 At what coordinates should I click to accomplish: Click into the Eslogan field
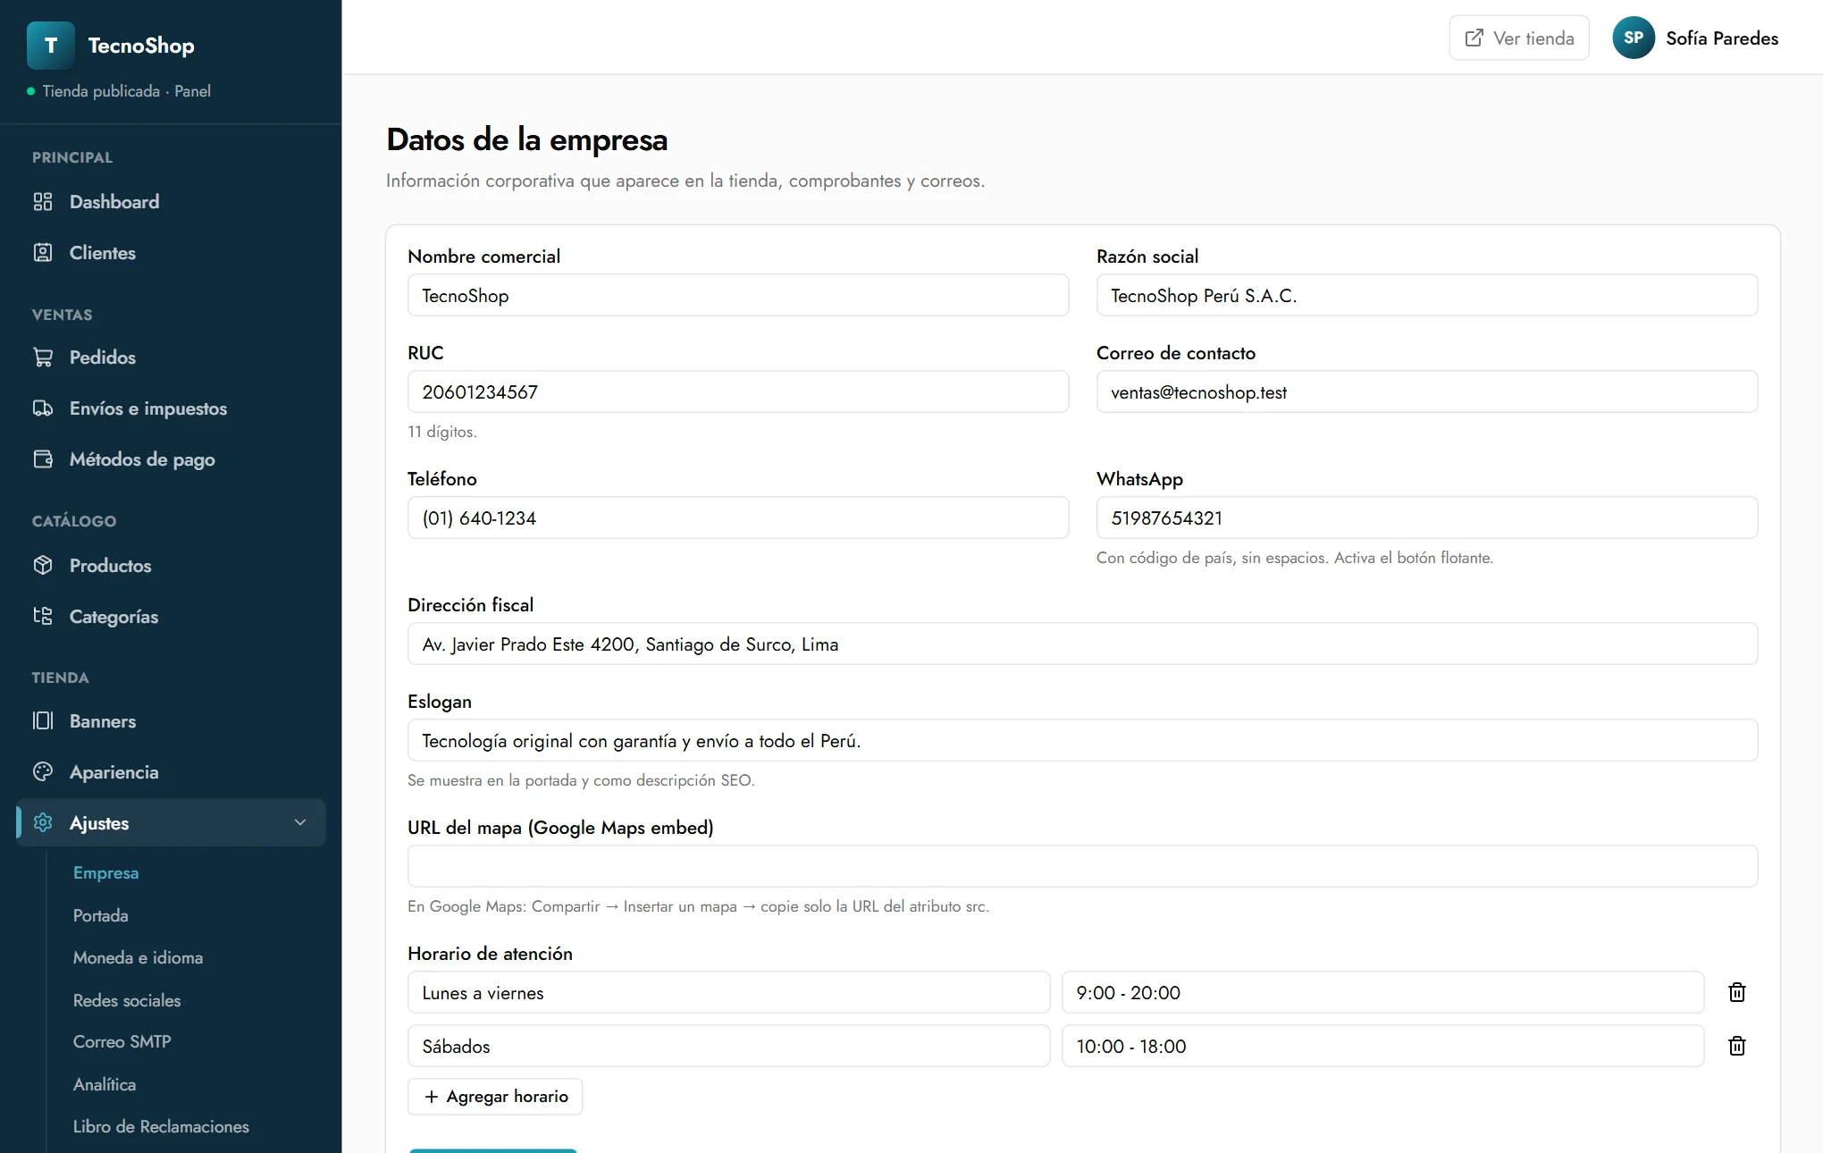[1083, 740]
